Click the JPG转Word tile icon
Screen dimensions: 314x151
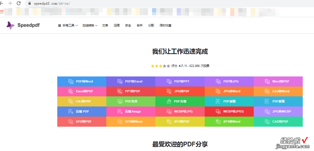(x=218, y=91)
